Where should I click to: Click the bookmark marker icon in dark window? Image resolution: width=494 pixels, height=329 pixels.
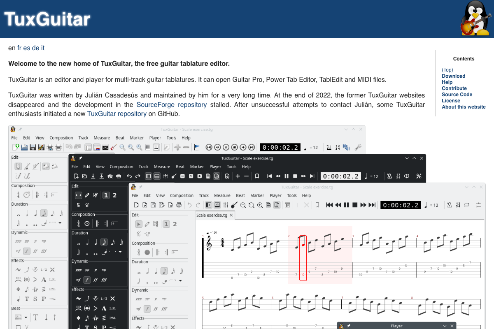point(257,176)
